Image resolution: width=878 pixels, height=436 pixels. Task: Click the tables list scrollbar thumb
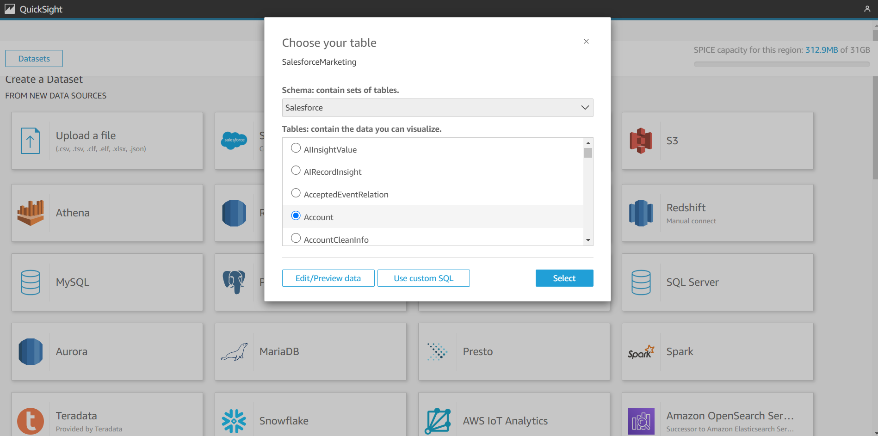pos(588,153)
